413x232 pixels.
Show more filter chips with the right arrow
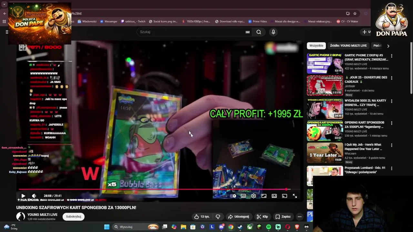tap(388, 46)
